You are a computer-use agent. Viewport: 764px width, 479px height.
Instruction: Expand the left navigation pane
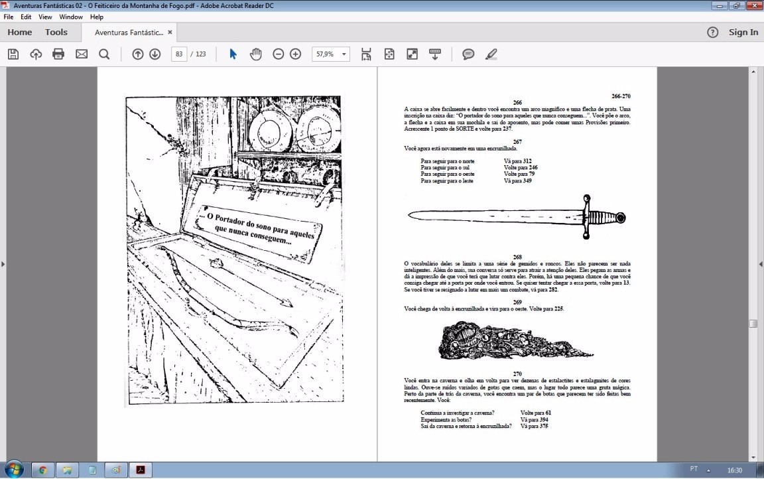coord(3,264)
